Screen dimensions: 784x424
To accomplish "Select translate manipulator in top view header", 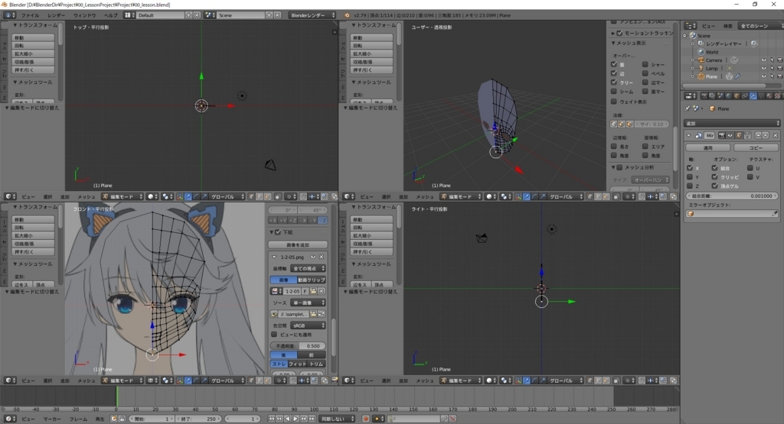I will tap(188, 196).
